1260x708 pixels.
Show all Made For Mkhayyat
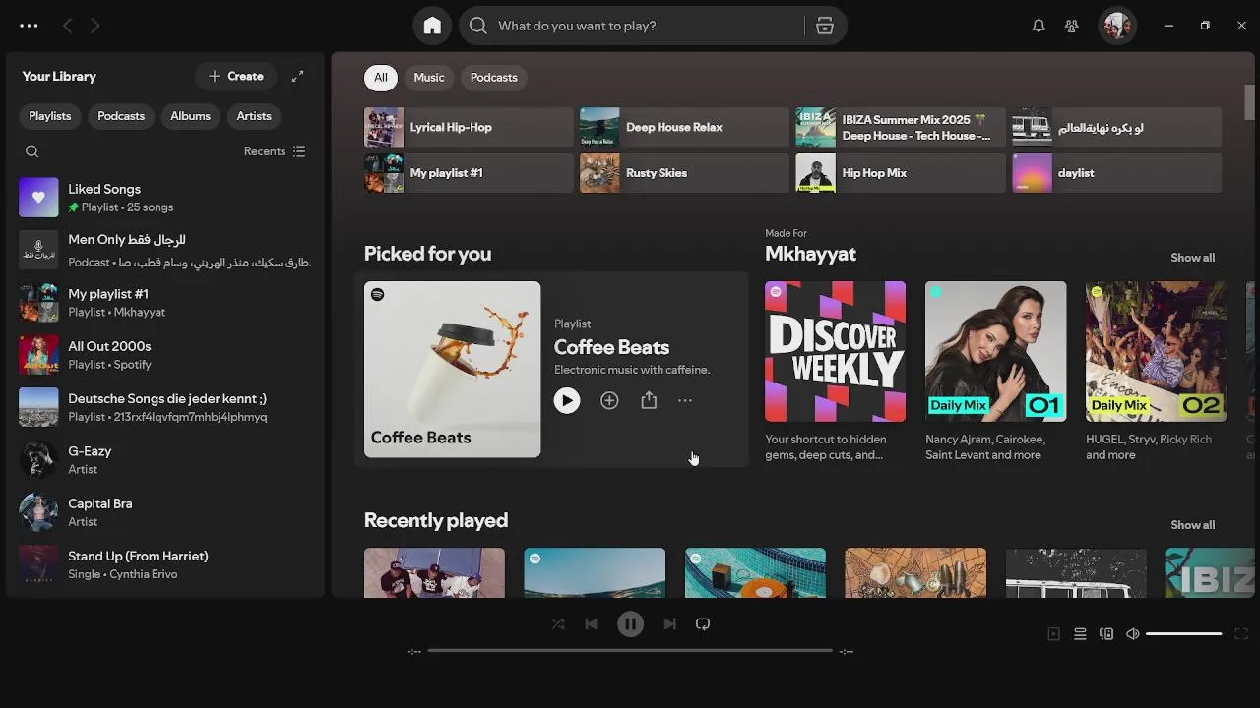1192,258
